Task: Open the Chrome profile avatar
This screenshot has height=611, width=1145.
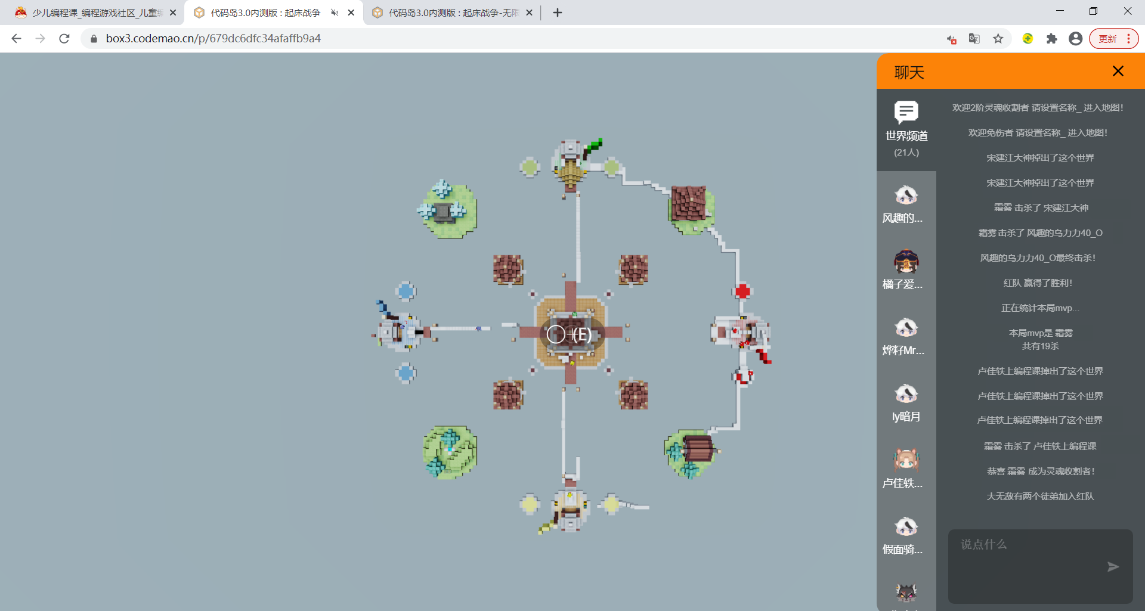Action: coord(1075,39)
